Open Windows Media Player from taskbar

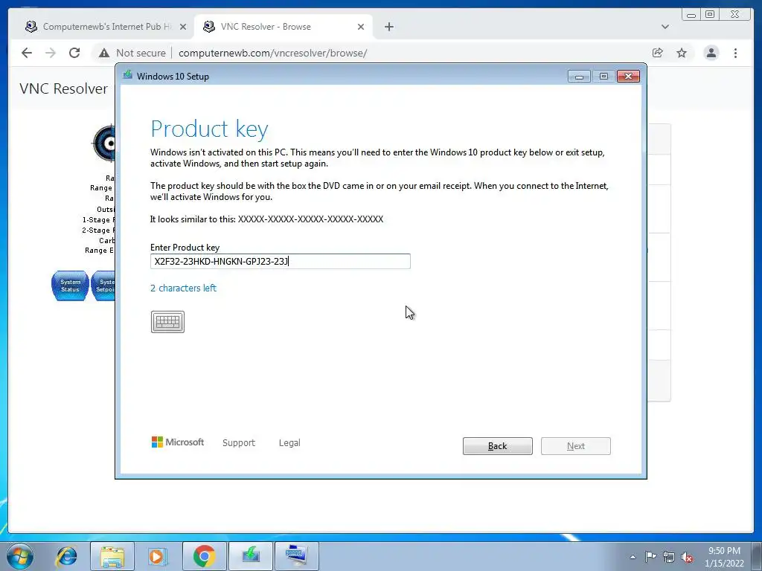157,556
